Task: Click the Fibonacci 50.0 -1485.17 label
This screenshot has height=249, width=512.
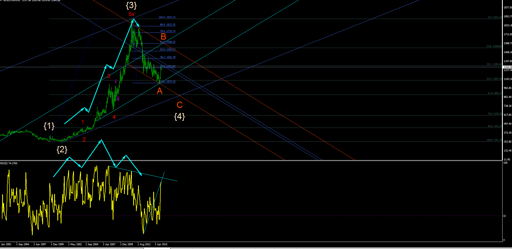Action: (168, 50)
